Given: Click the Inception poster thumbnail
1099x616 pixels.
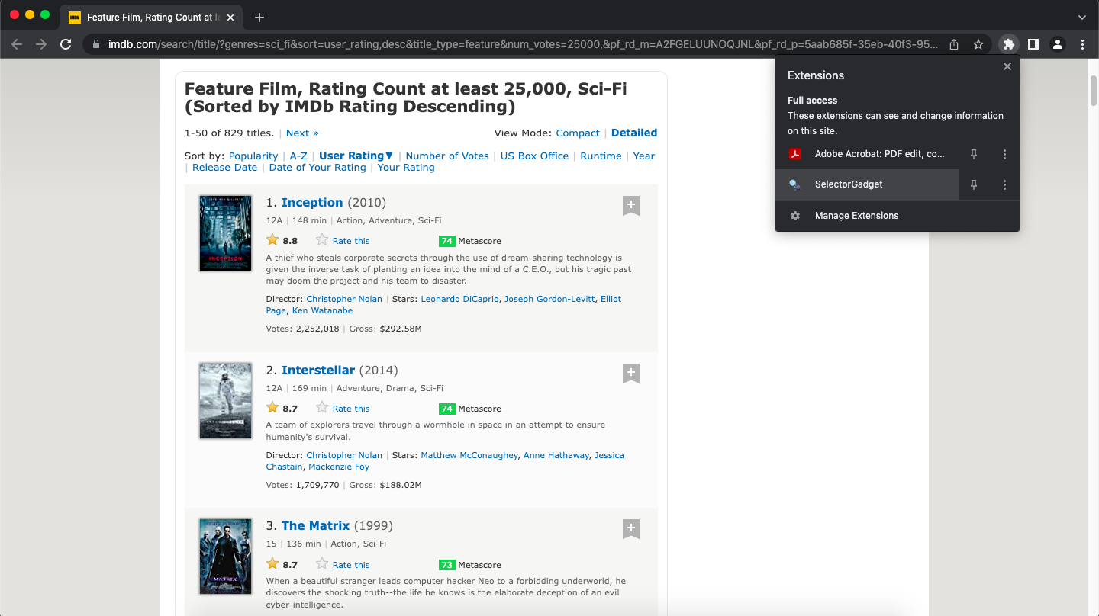Looking at the screenshot, I should point(225,233).
